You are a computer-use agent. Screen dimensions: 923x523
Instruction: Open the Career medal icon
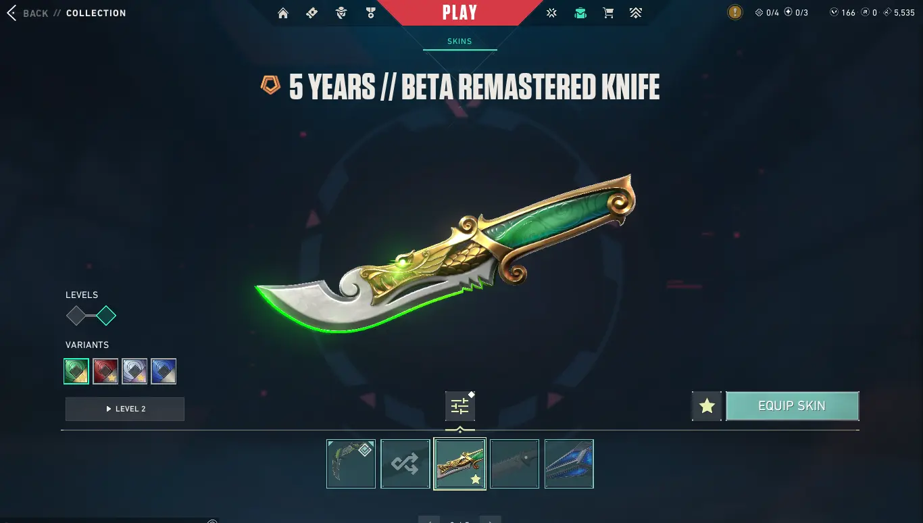click(x=370, y=13)
